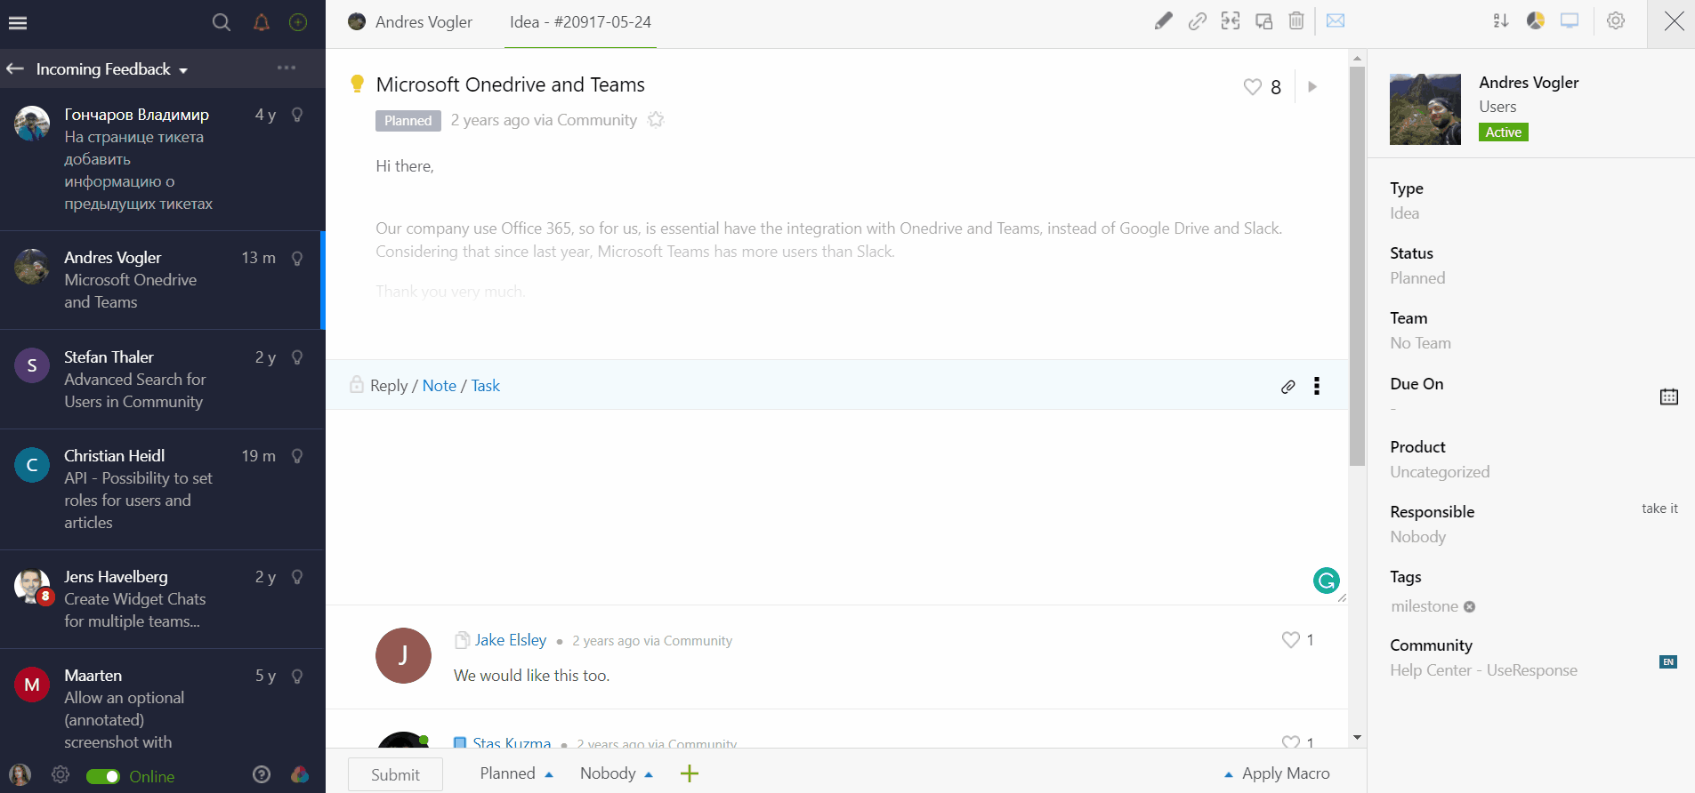Change the Type value Idea
Image resolution: width=1695 pixels, height=793 pixels.
tap(1405, 213)
